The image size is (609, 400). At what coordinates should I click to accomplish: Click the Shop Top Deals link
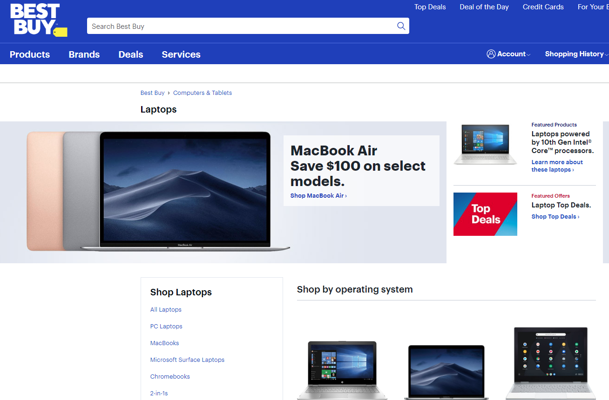click(x=555, y=217)
